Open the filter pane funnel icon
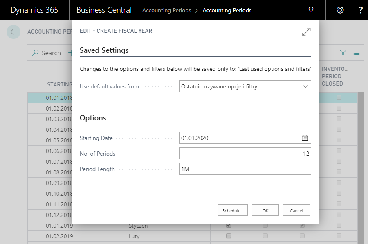The image size is (368, 244). coord(343,52)
